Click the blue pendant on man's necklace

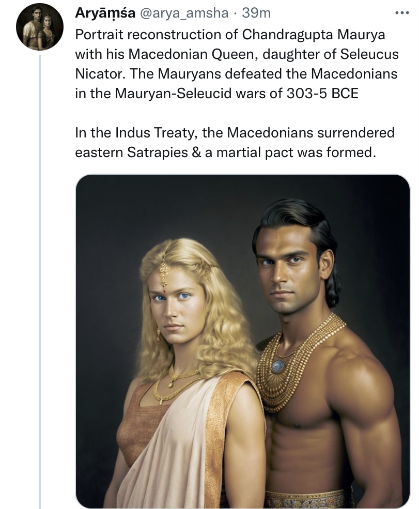[x=278, y=366]
